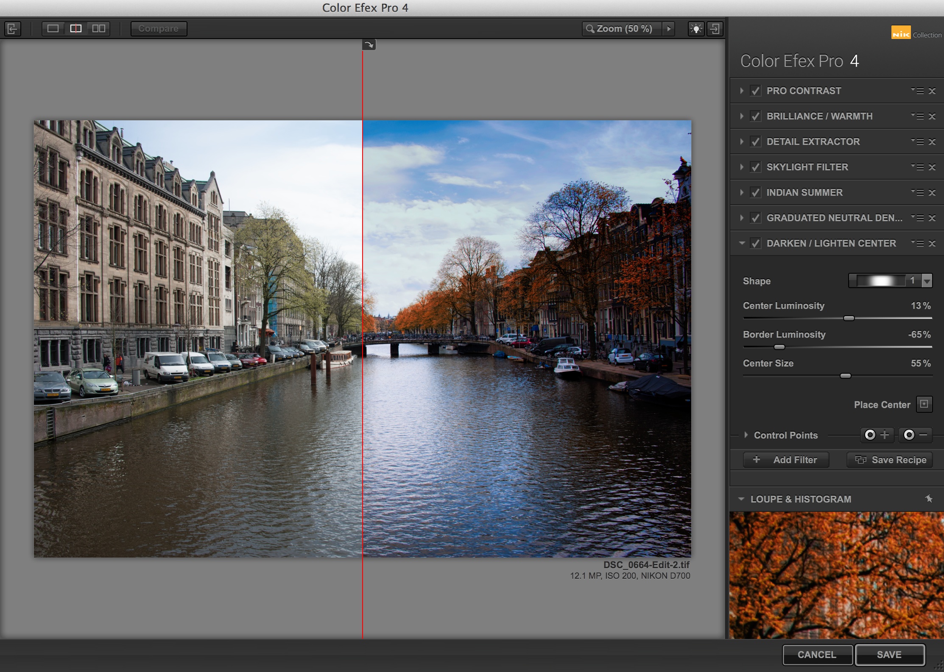The height and width of the screenshot is (672, 944).
Task: Click the DSC_0664-Edit-2.tif file name
Action: pos(646,565)
